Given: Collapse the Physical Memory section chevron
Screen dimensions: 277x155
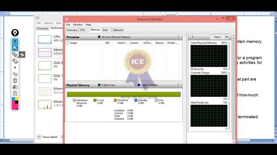Looking at the screenshot, I should [x=178, y=85].
